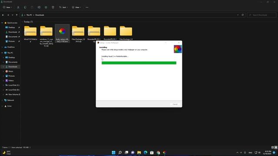Viewport: 278px width, 156px height.
Task: Click the Share icon in Explorer toolbar
Action: (46, 7)
